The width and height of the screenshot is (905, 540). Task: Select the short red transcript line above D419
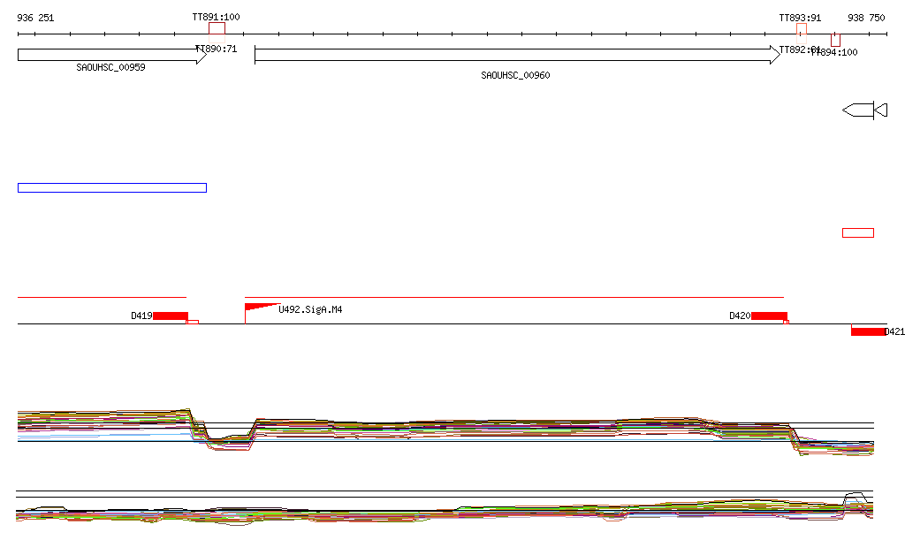[x=102, y=298]
